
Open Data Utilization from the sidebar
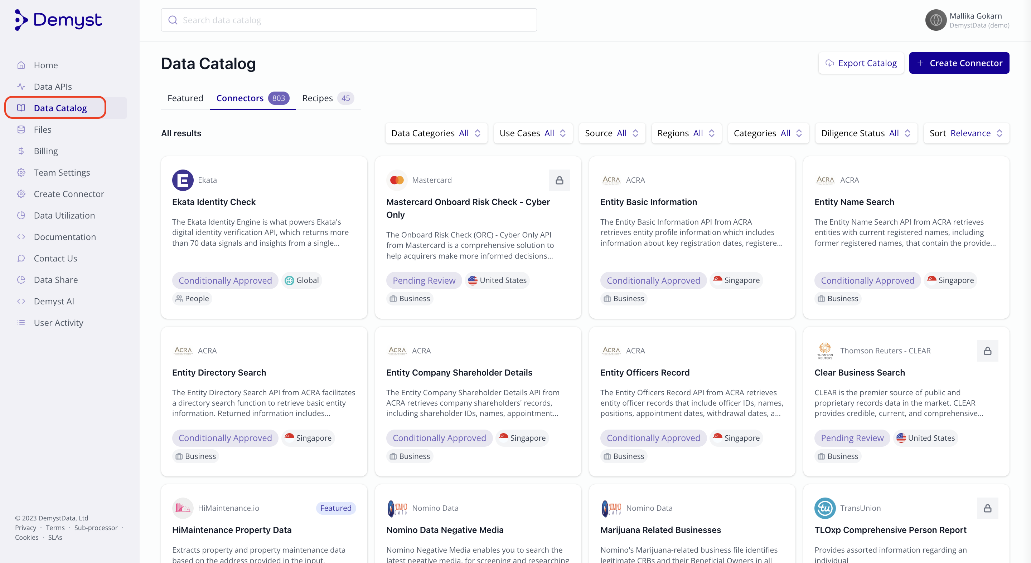pyautogui.click(x=64, y=216)
